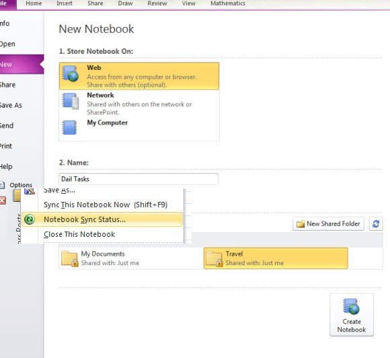Click the New Shared Folder icon
Image resolution: width=390 pixels, height=358 pixels.
[x=300, y=224]
